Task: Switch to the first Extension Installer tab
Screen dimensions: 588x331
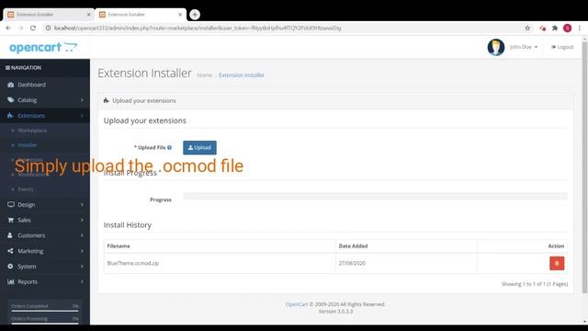Action: (49, 15)
